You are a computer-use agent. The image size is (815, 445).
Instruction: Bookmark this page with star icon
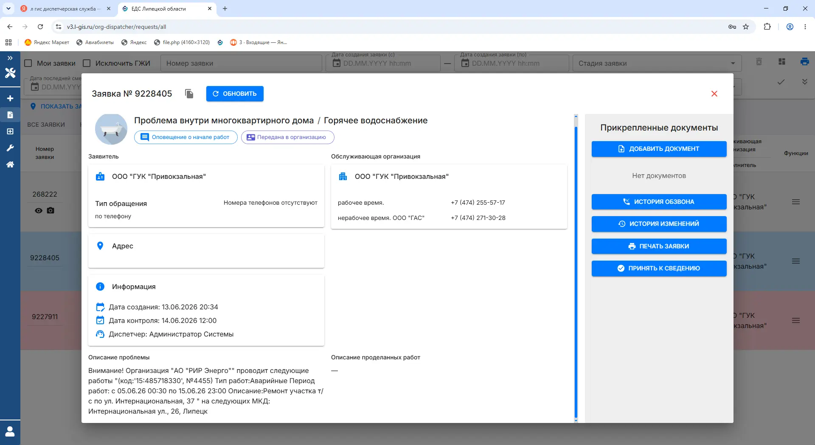(746, 27)
